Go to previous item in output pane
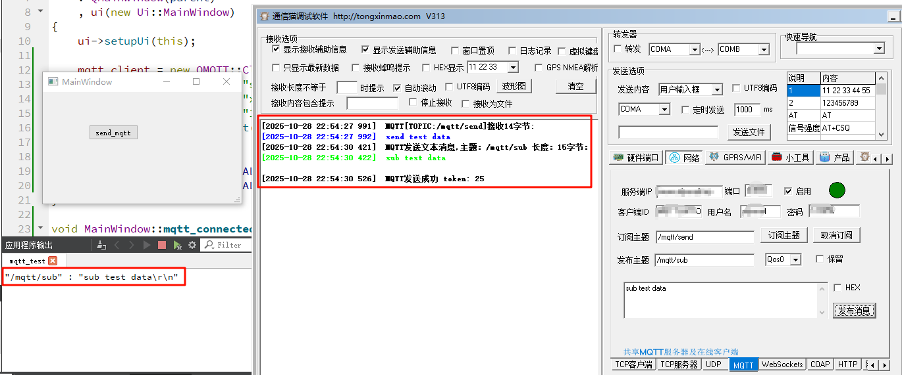The height and width of the screenshot is (375, 902). [117, 245]
